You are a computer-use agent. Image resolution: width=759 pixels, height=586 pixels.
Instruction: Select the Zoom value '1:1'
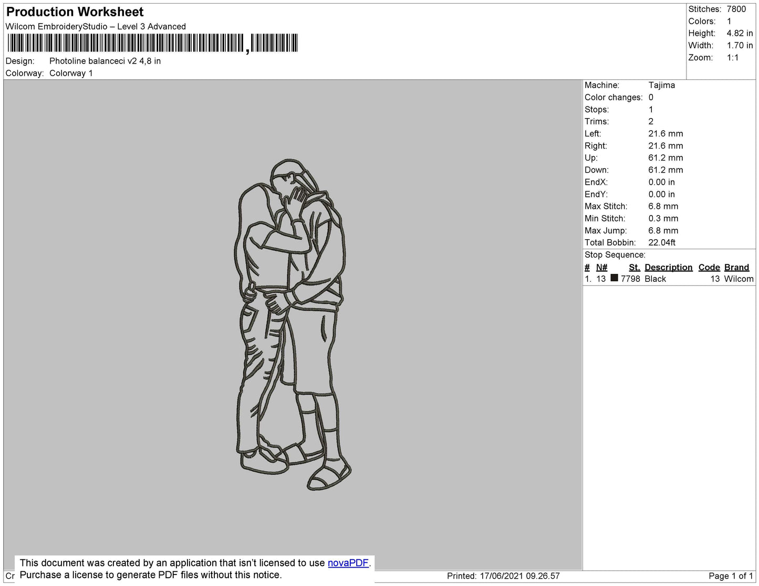733,58
